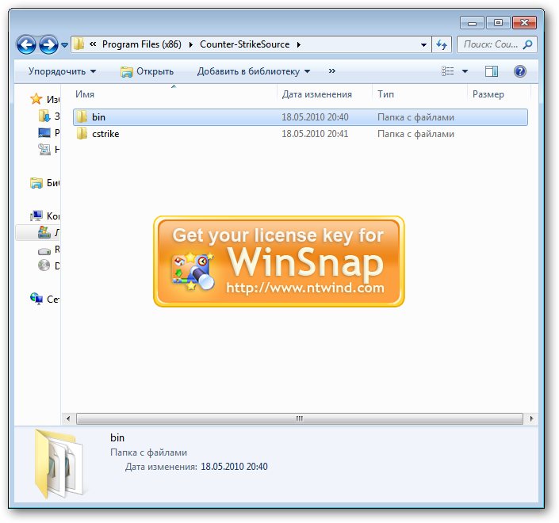This screenshot has height=523, width=559.
Task: Show hidden path levels via double chevron
Action: pos(93,44)
